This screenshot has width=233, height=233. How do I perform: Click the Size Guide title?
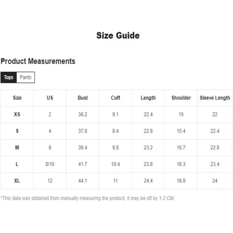(118, 36)
